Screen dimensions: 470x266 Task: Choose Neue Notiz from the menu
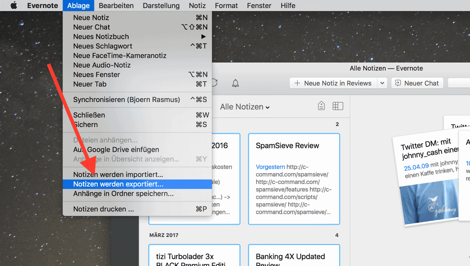(137, 18)
